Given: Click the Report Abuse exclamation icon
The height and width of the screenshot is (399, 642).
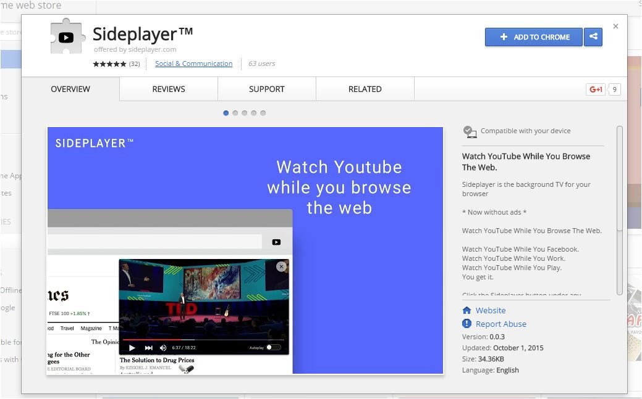Looking at the screenshot, I should click(x=467, y=324).
